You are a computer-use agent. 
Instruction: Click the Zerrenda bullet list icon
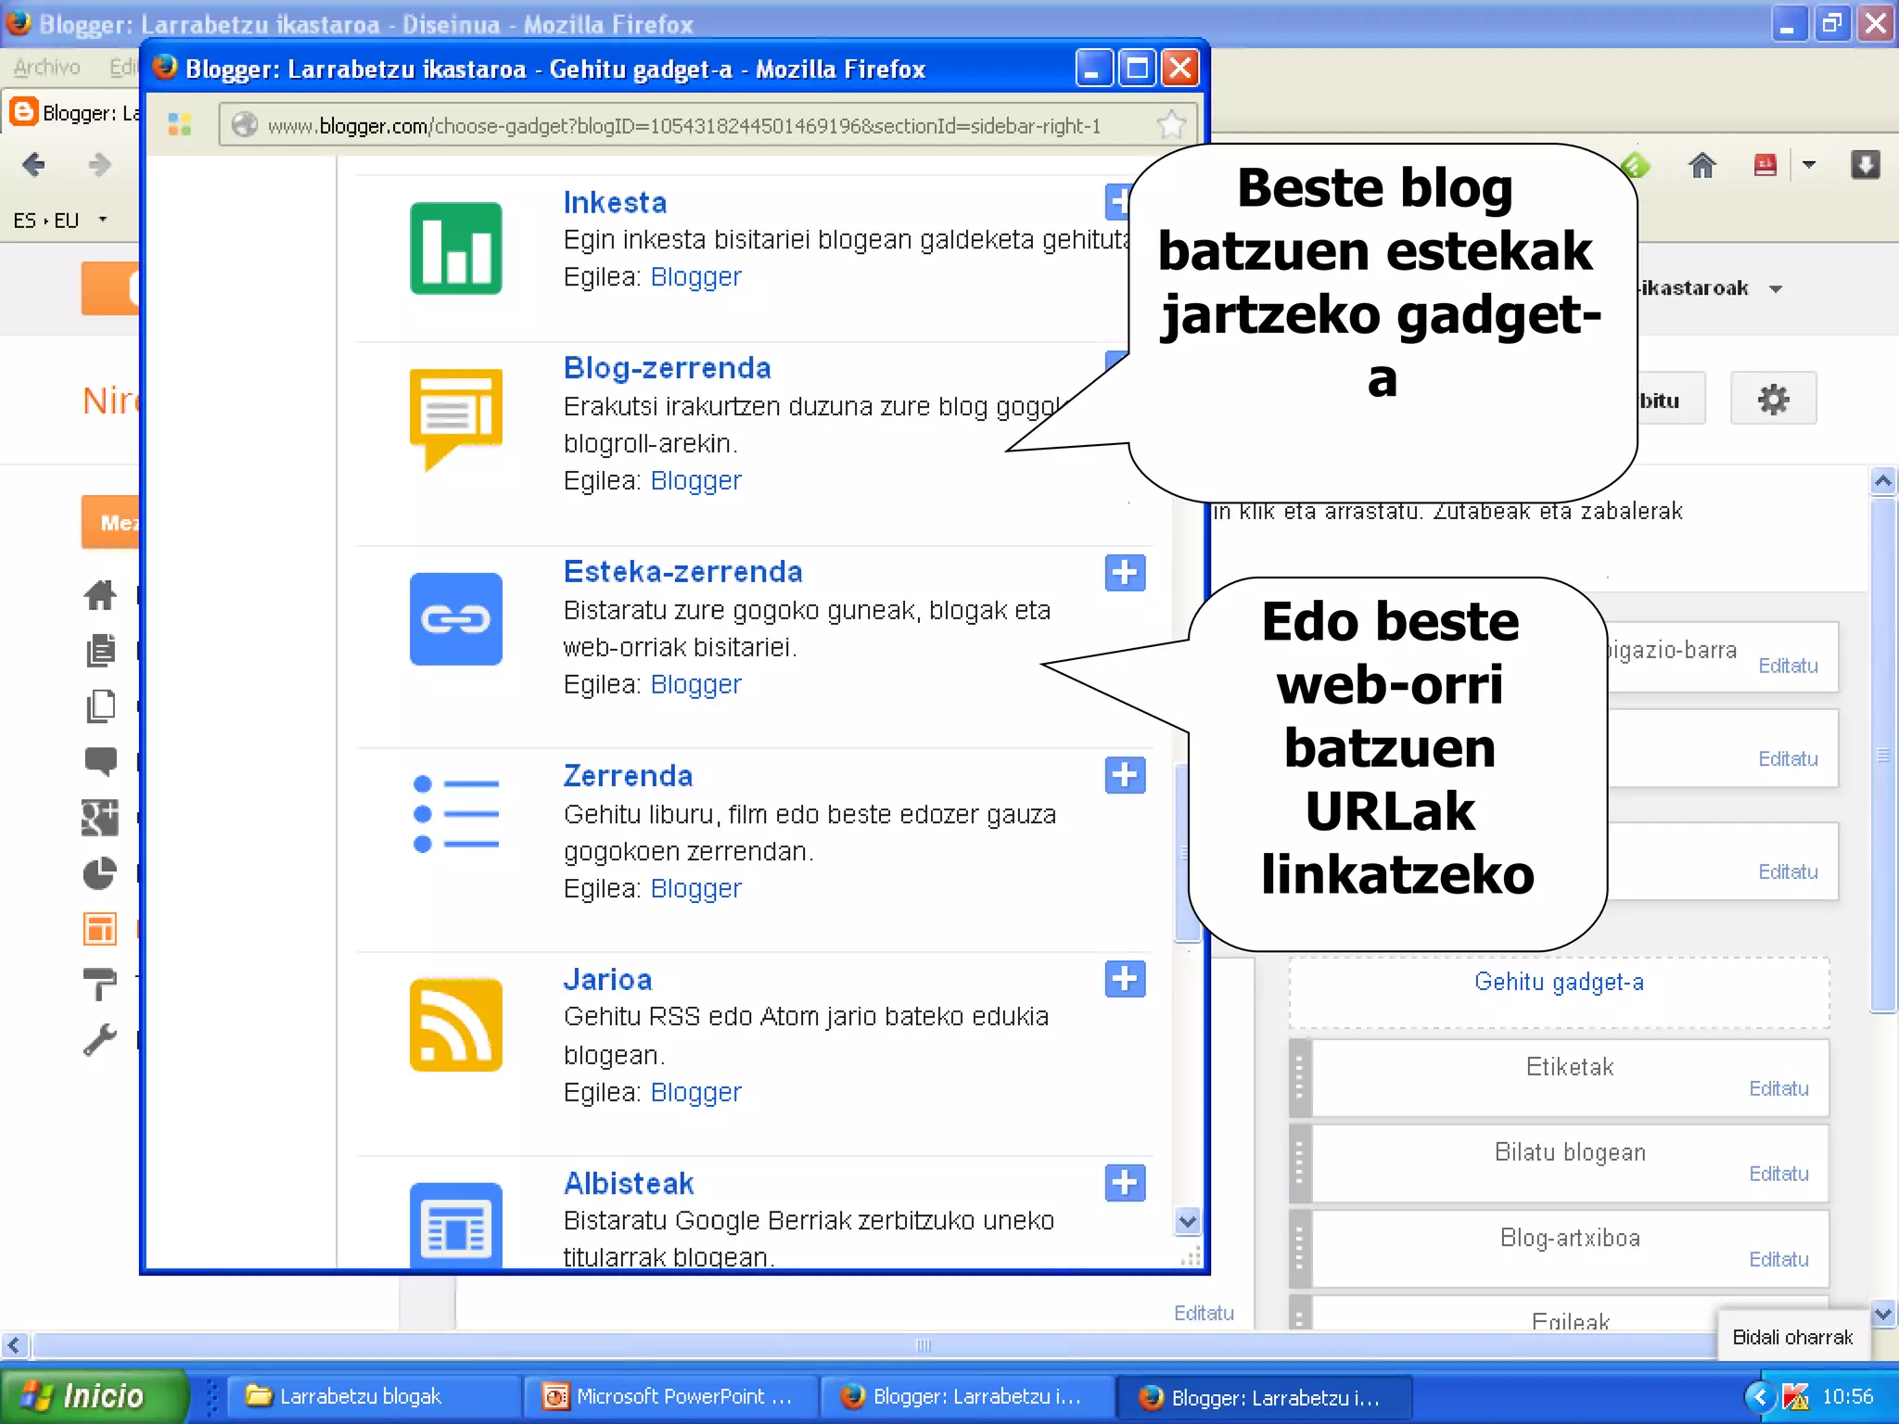[455, 814]
